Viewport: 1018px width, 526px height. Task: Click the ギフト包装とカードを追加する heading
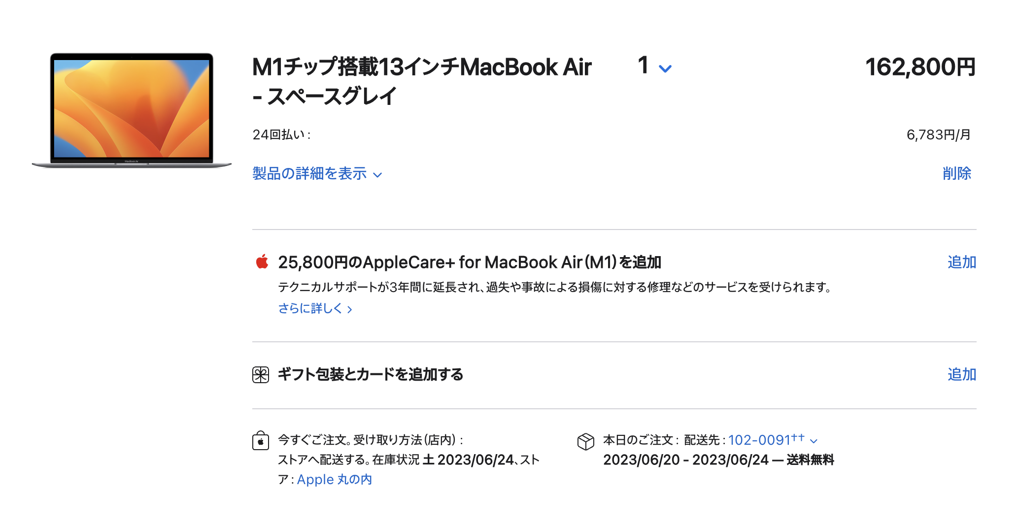click(x=371, y=374)
